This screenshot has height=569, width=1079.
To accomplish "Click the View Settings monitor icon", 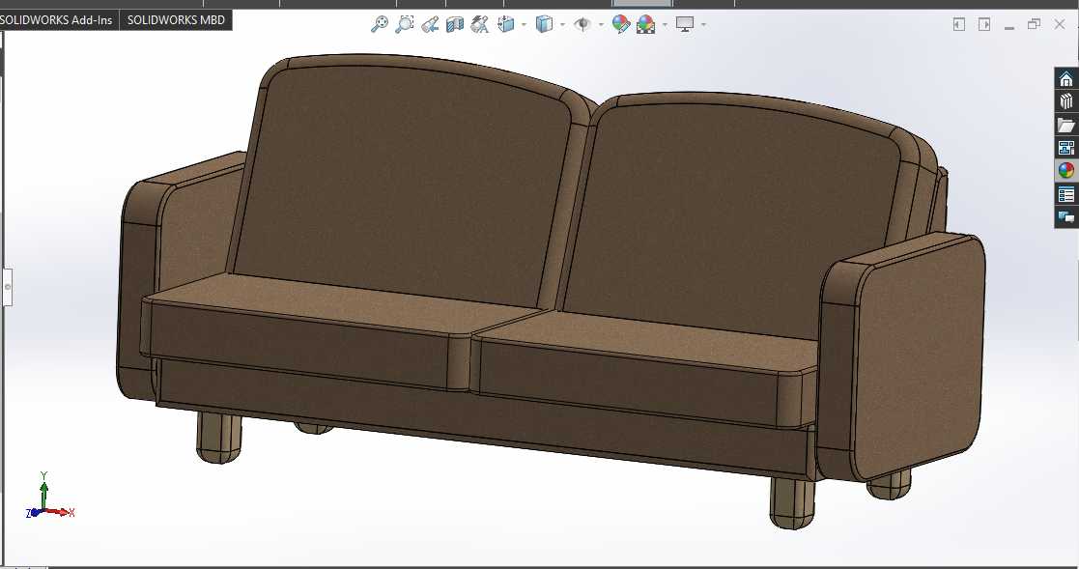I will click(685, 25).
